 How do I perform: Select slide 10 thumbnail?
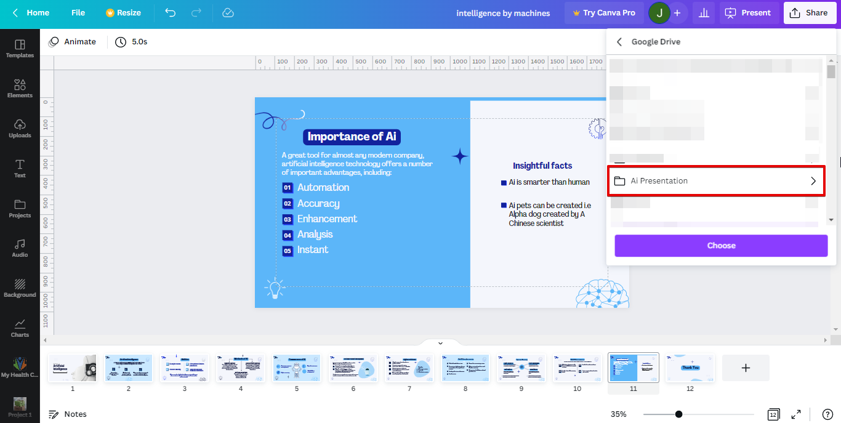(577, 368)
